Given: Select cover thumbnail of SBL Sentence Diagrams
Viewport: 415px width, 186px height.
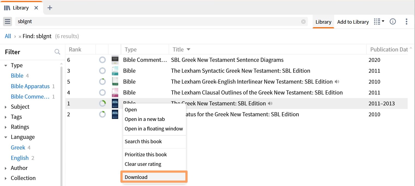Looking at the screenshot, I should pyautogui.click(x=115, y=60).
